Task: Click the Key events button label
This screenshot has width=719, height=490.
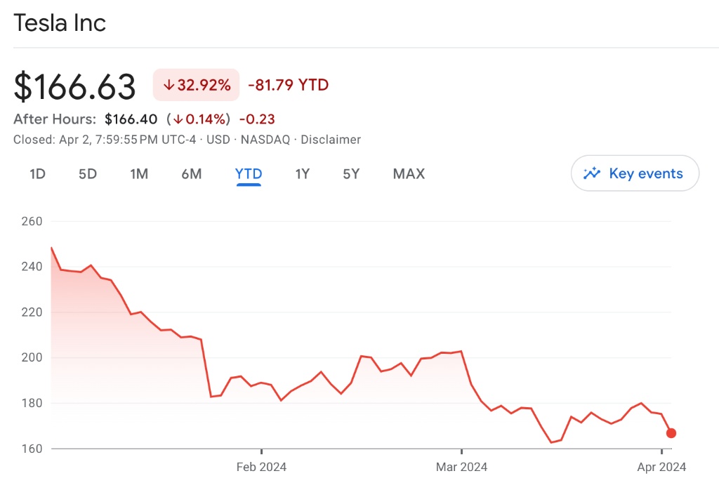Action: click(x=646, y=173)
